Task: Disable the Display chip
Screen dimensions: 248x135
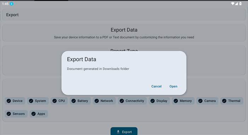Action: tap(159, 101)
